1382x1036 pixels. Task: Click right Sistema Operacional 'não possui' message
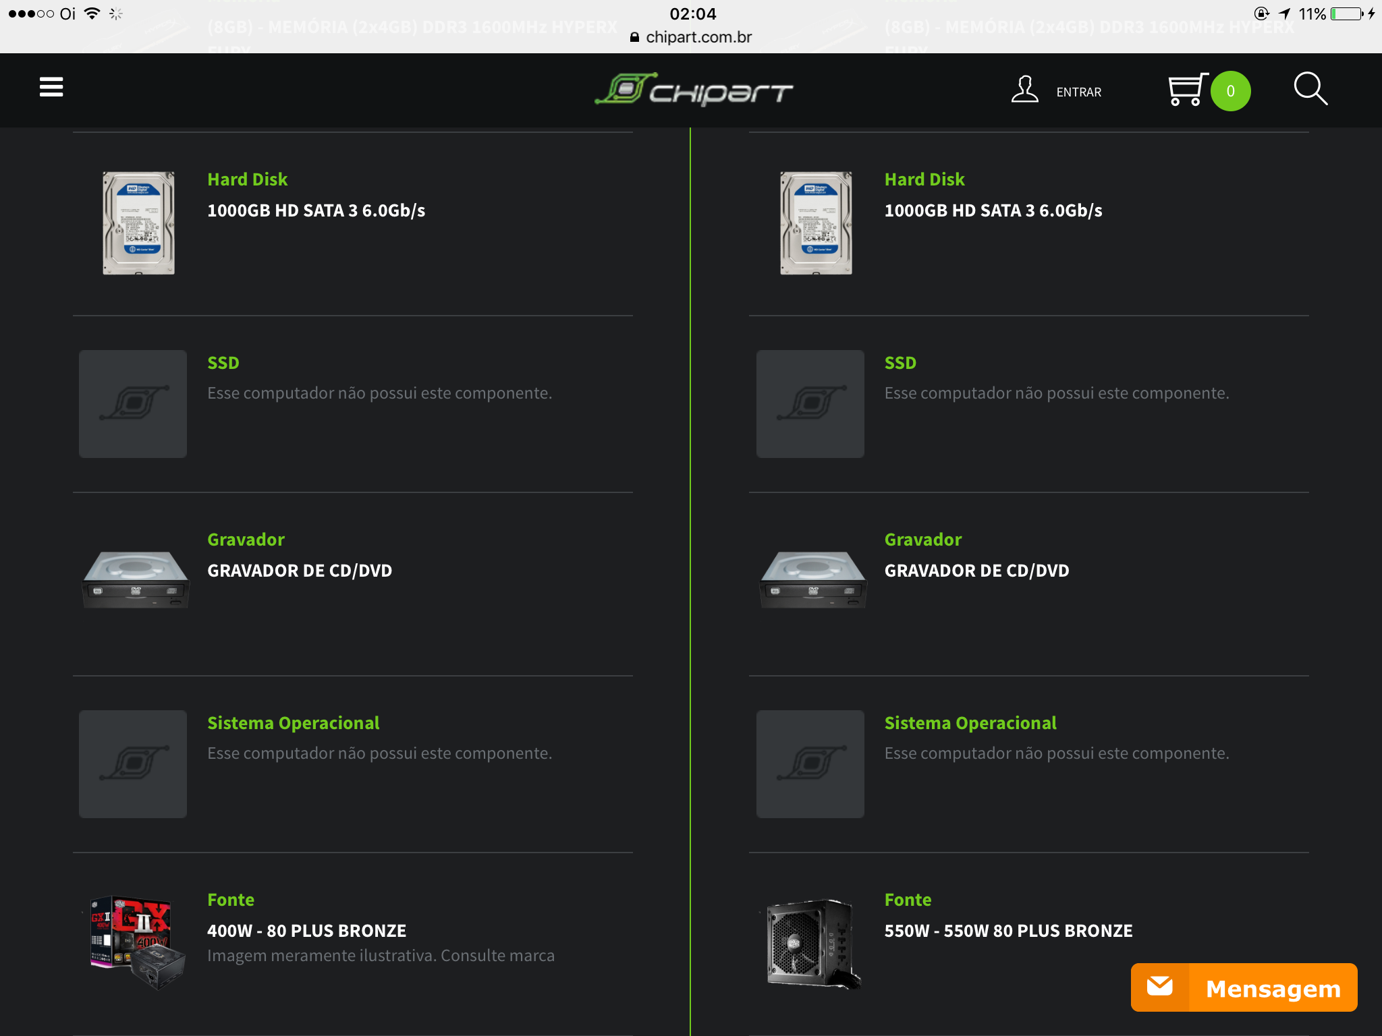click(x=1057, y=753)
